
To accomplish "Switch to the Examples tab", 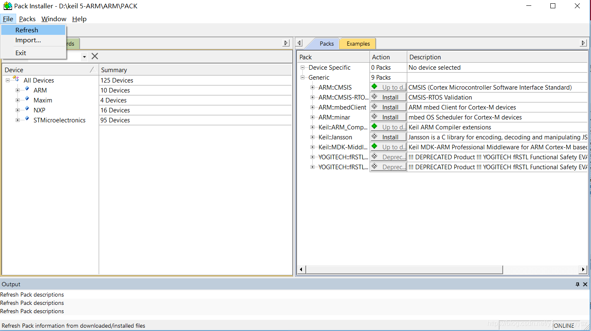I will coord(358,44).
